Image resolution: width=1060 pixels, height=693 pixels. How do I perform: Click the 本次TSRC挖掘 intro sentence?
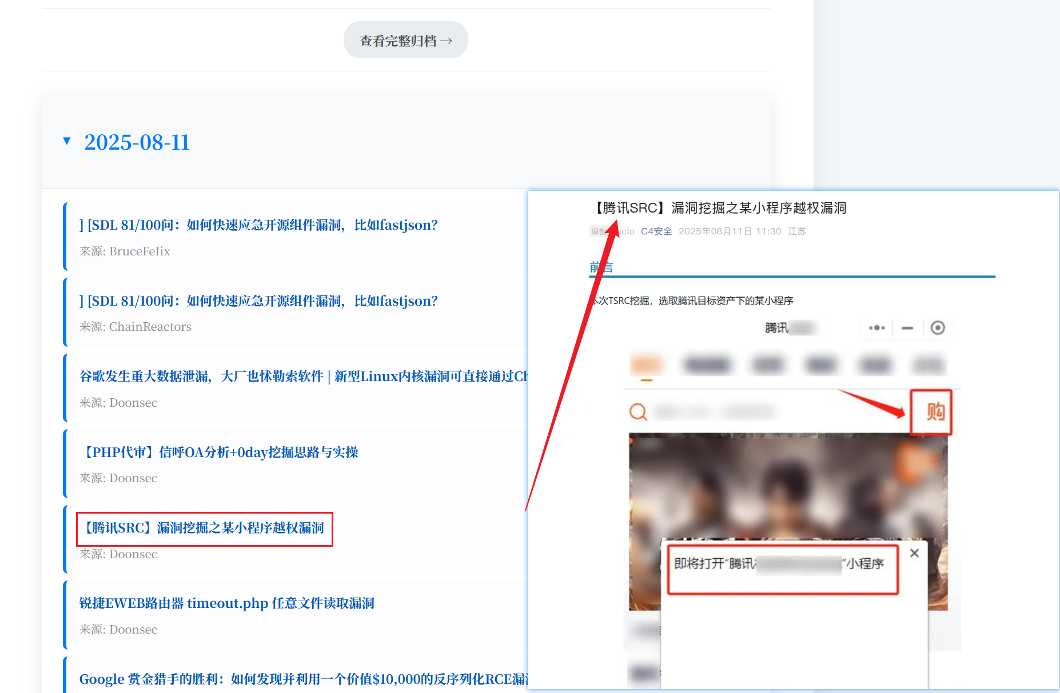point(692,301)
